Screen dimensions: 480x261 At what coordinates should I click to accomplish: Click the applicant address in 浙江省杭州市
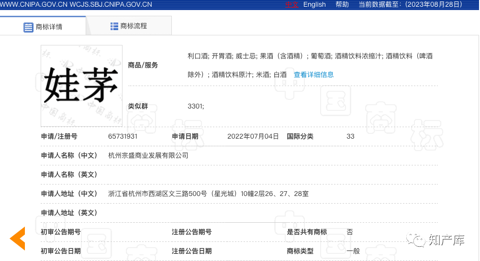point(208,194)
